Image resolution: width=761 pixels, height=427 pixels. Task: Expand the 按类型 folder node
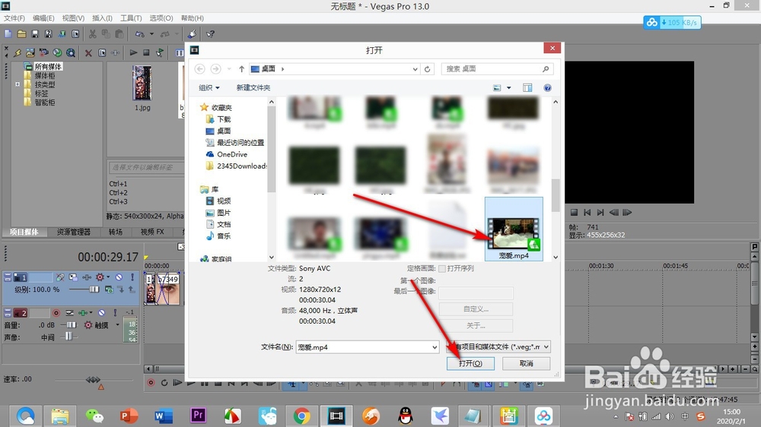[x=18, y=84]
